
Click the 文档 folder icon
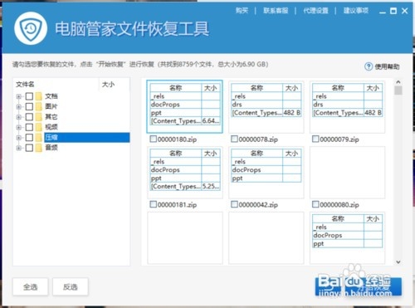39,96
